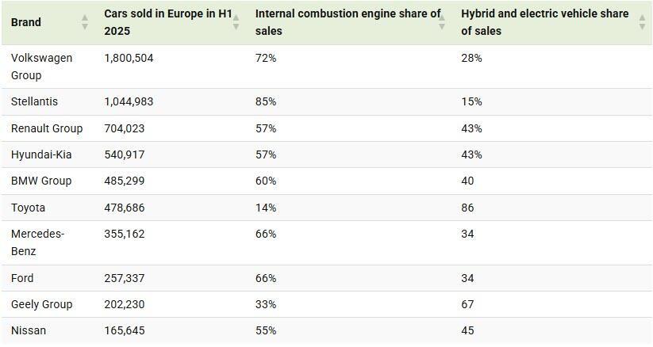Image resolution: width=653 pixels, height=347 pixels.
Task: Sort by Cars sold column arrows
Action: click(236, 22)
